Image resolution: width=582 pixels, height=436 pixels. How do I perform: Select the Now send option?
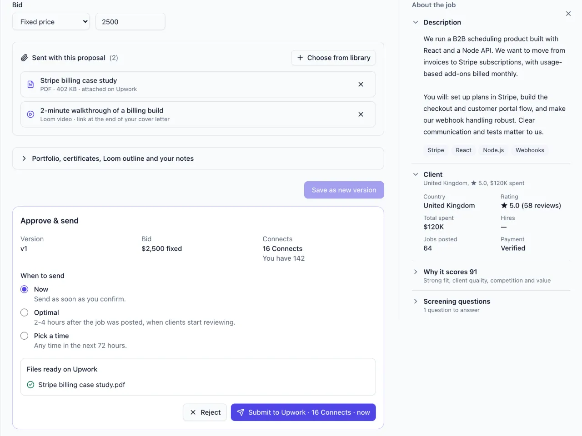[25, 289]
